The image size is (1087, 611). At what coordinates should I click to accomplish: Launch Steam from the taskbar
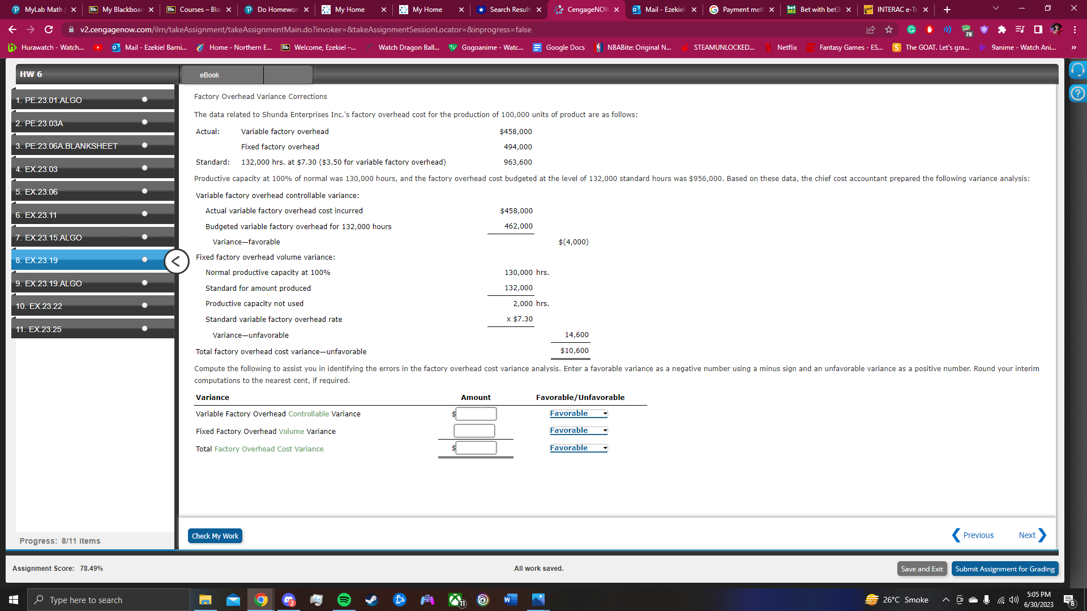tap(371, 600)
